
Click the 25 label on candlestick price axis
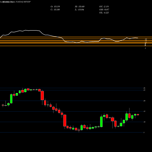click(x=144, y=90)
